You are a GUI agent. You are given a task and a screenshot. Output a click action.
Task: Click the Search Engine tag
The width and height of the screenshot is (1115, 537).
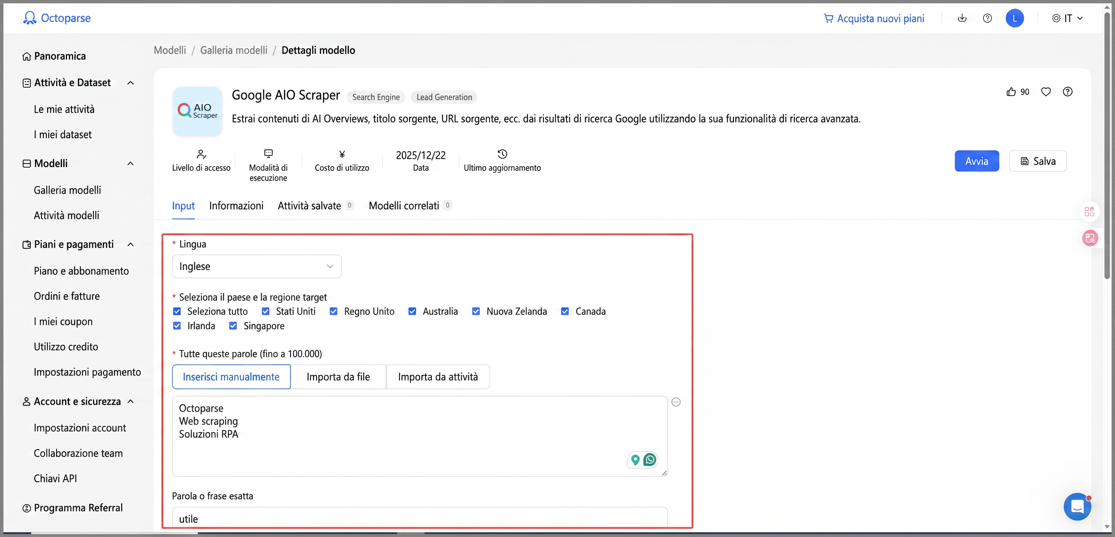(376, 97)
